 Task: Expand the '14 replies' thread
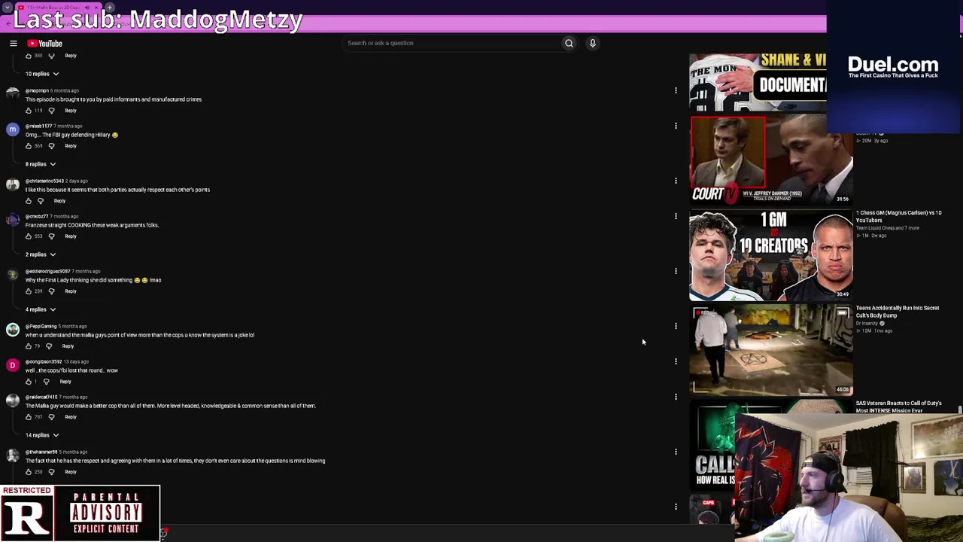pos(42,435)
